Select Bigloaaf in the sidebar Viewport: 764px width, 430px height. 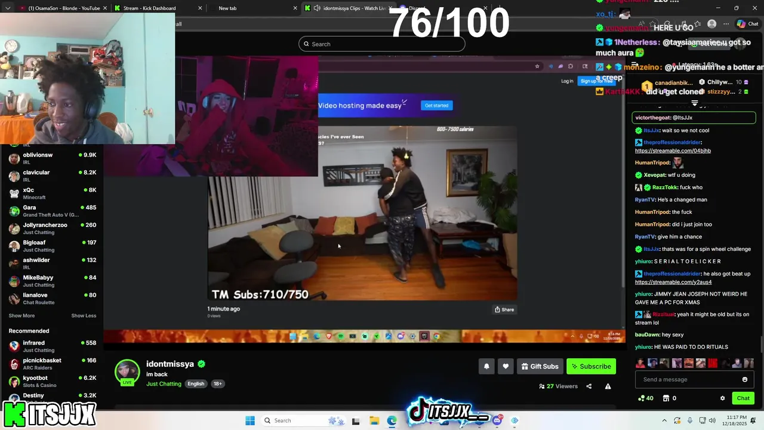53,246
